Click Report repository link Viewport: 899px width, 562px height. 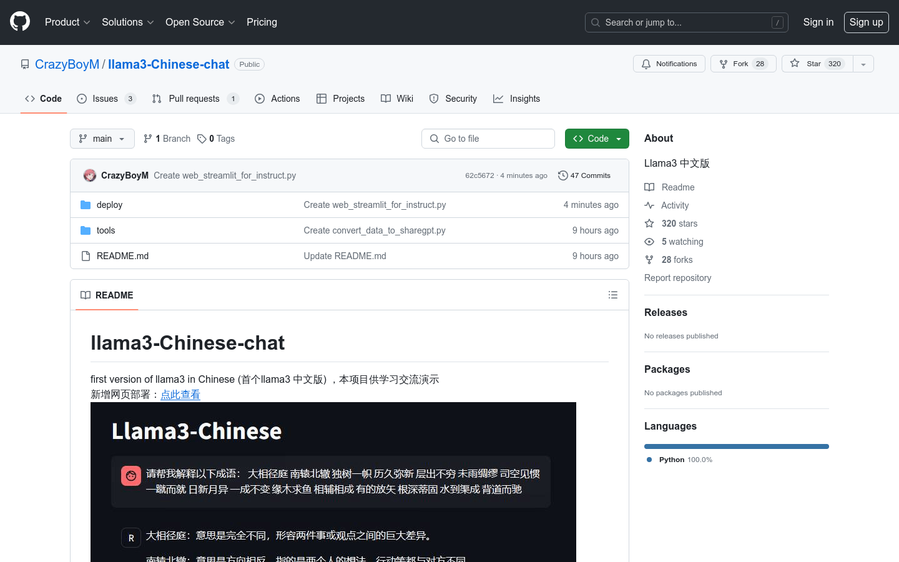pos(677,278)
